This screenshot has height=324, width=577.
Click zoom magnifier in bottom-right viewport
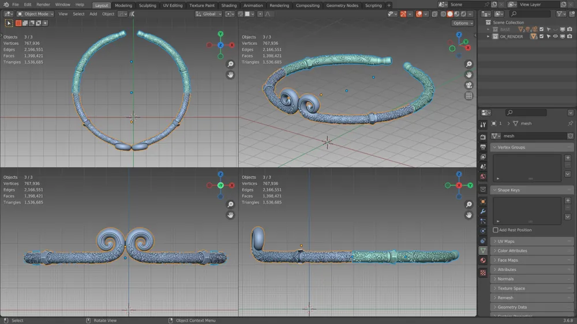click(x=469, y=205)
